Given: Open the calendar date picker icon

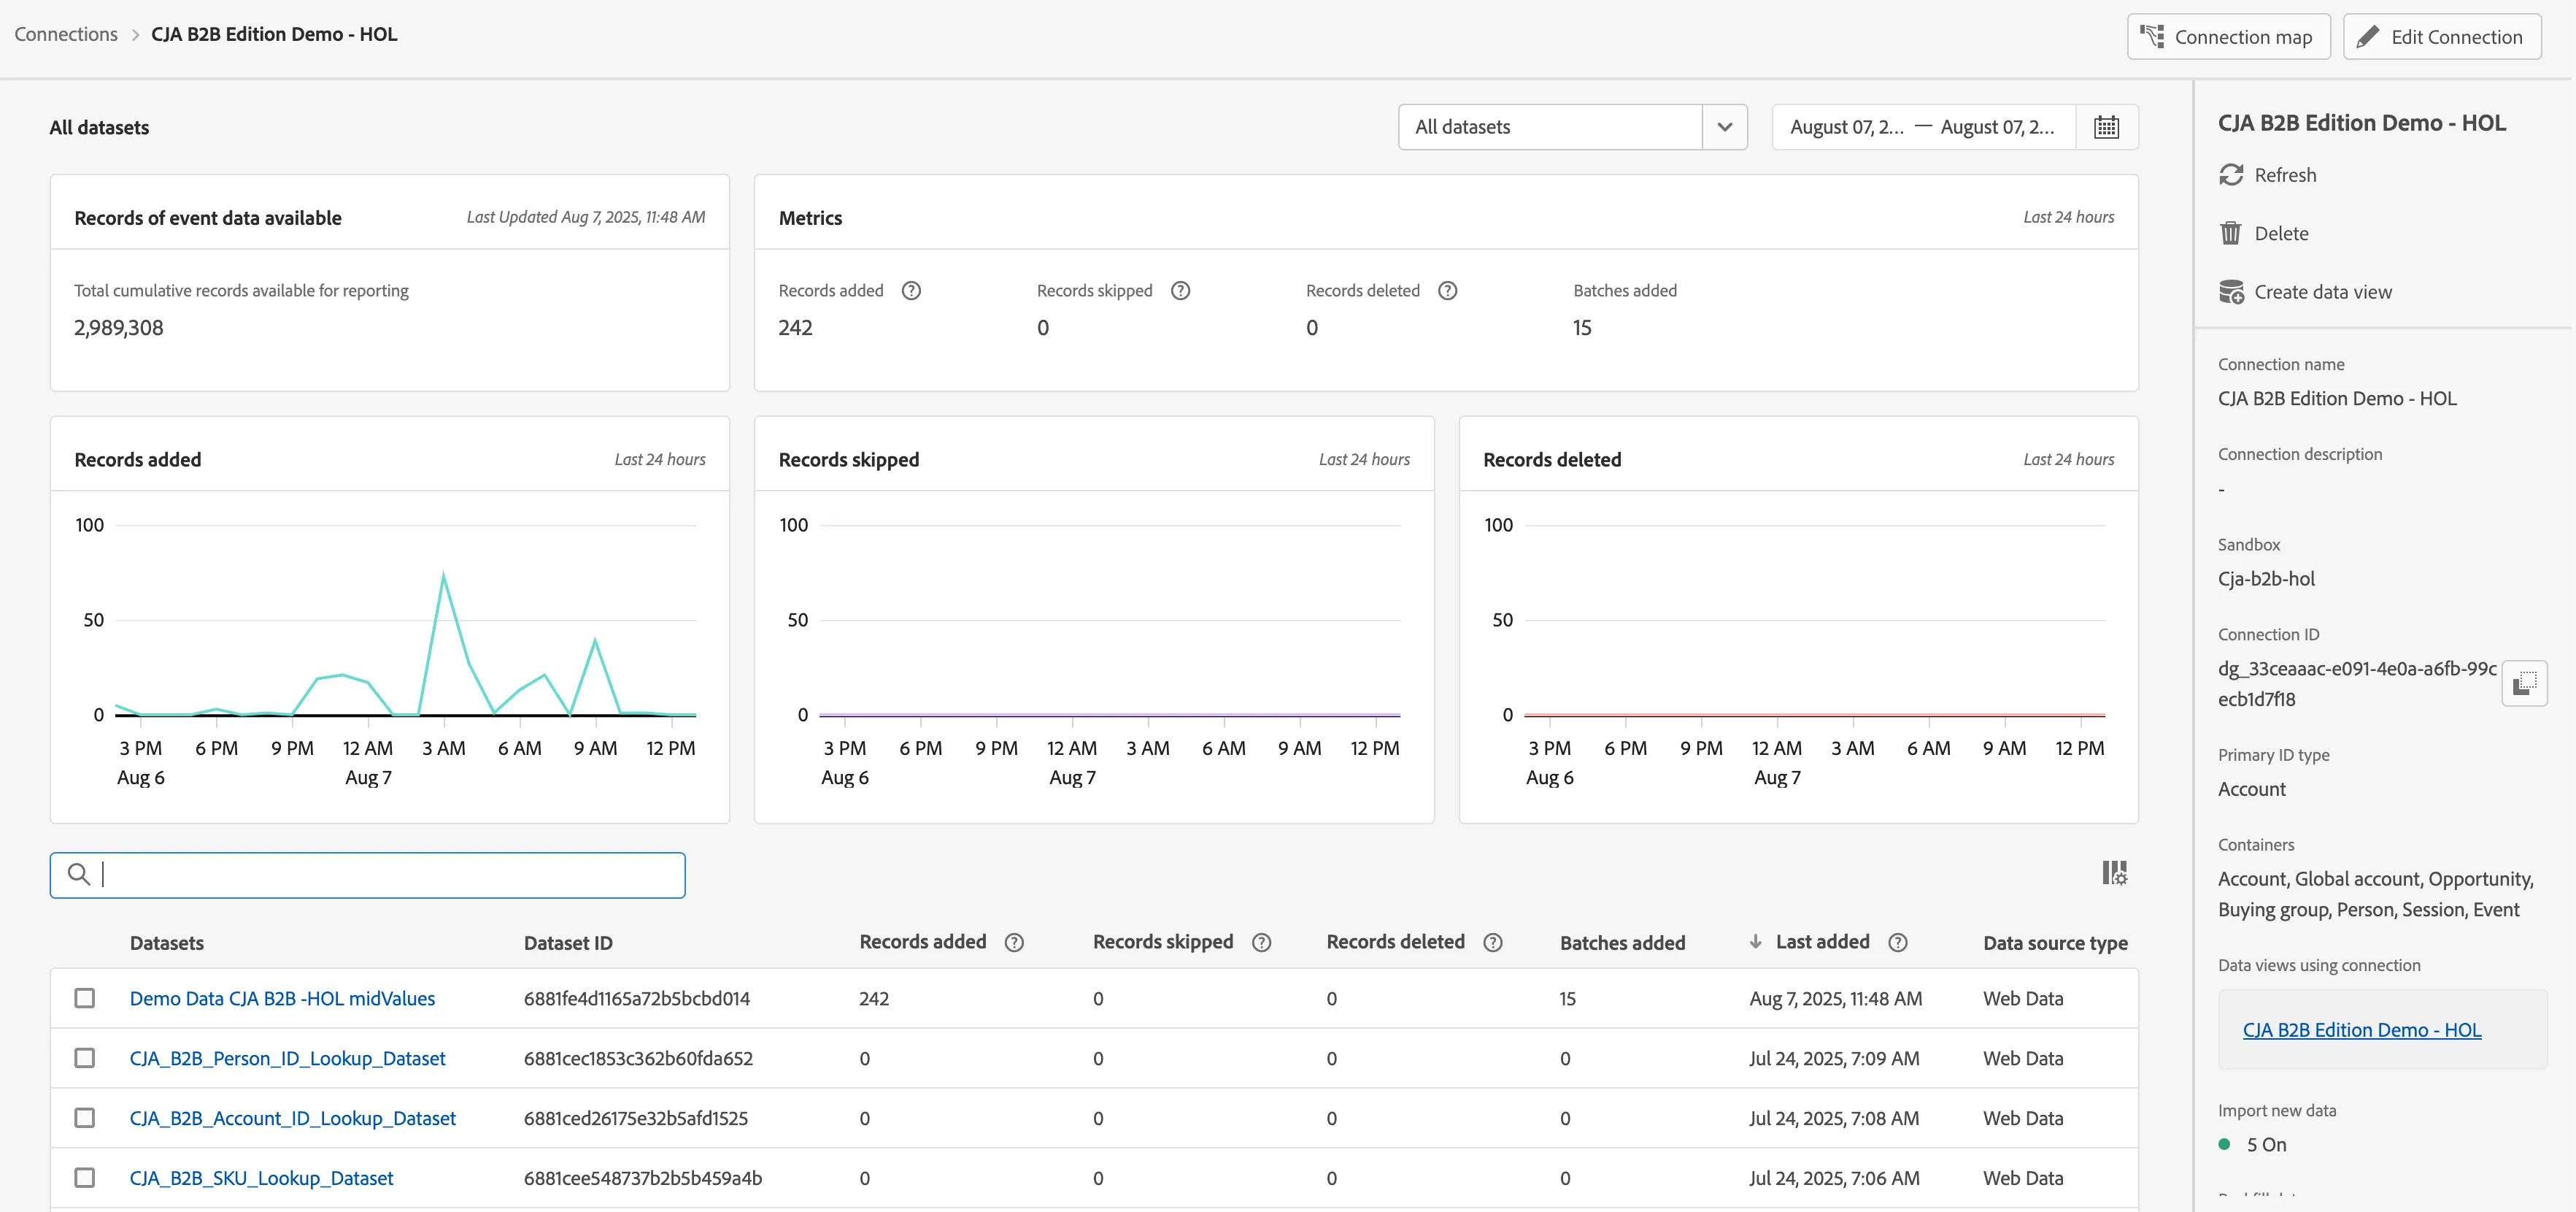Looking at the screenshot, I should [2106, 127].
